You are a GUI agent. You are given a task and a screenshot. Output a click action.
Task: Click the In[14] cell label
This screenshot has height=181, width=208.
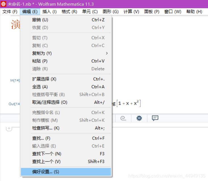[15, 80]
